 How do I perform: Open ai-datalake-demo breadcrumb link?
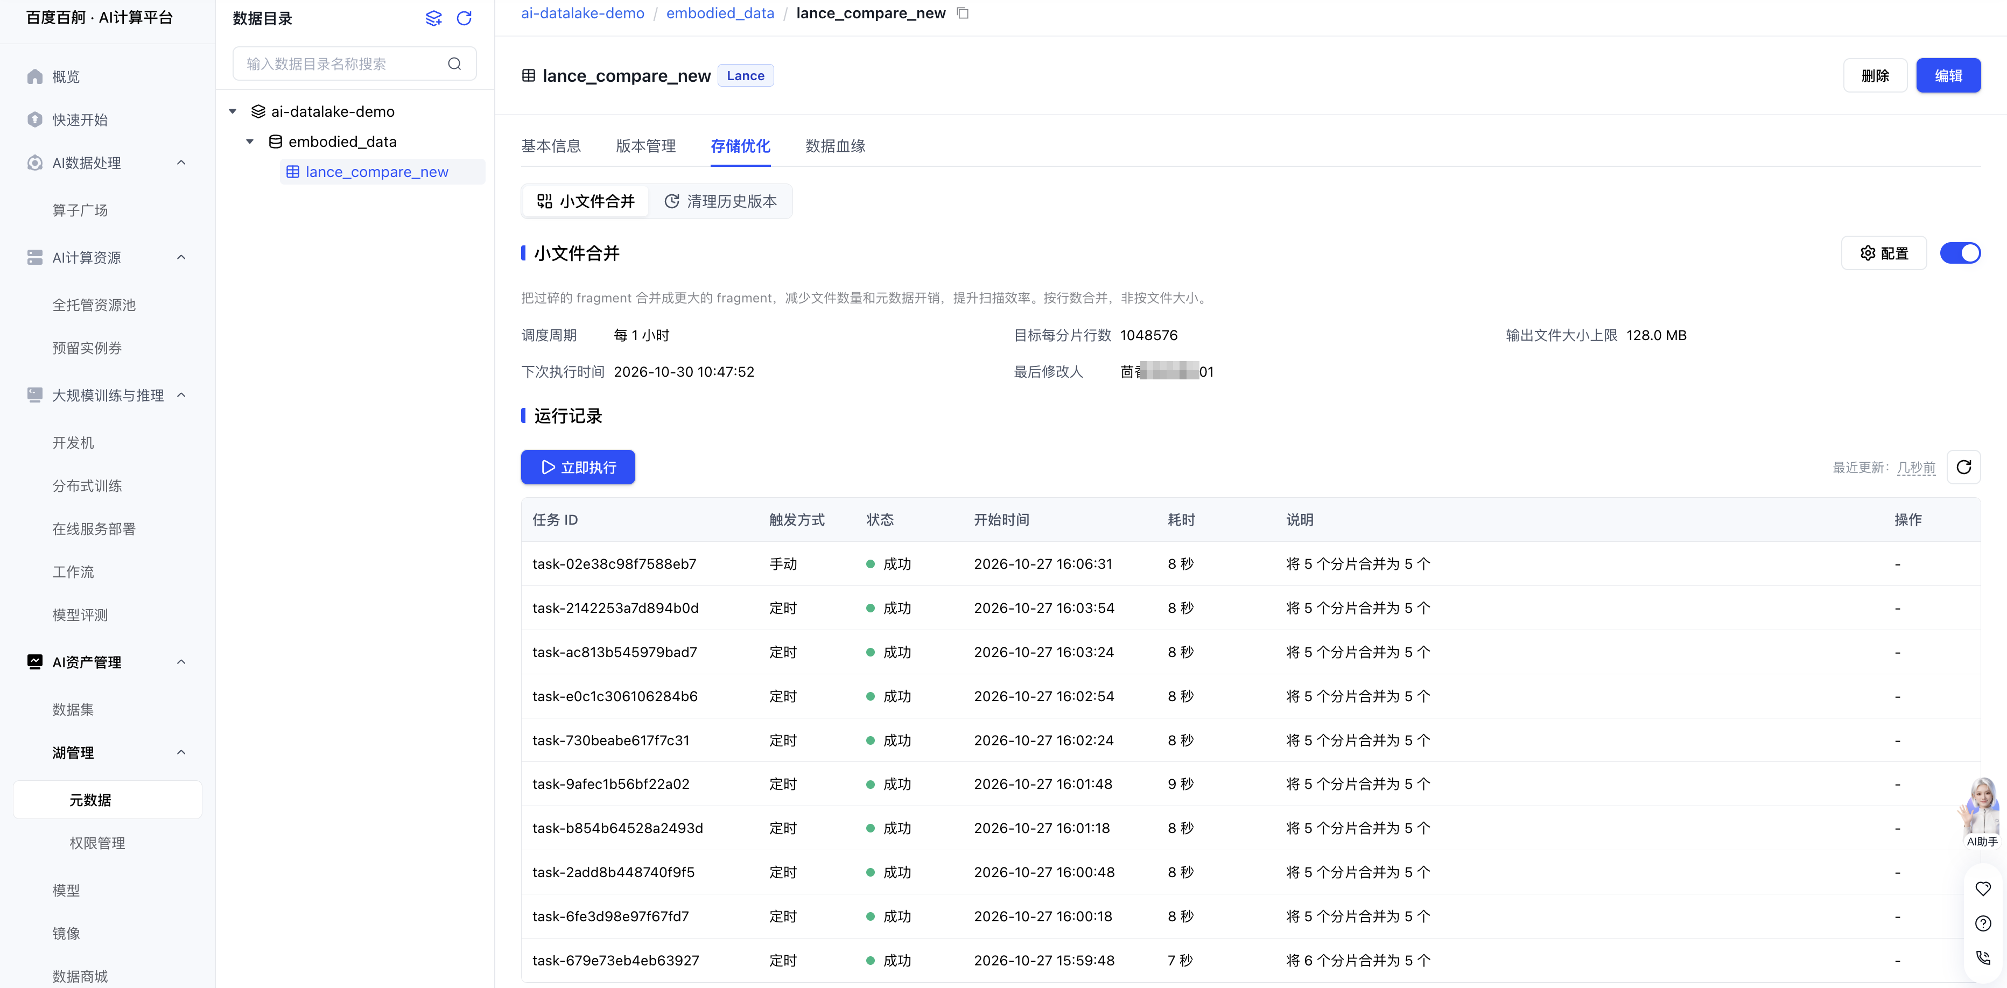coord(583,13)
